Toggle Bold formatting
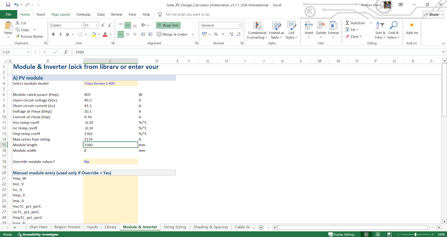 point(53,34)
